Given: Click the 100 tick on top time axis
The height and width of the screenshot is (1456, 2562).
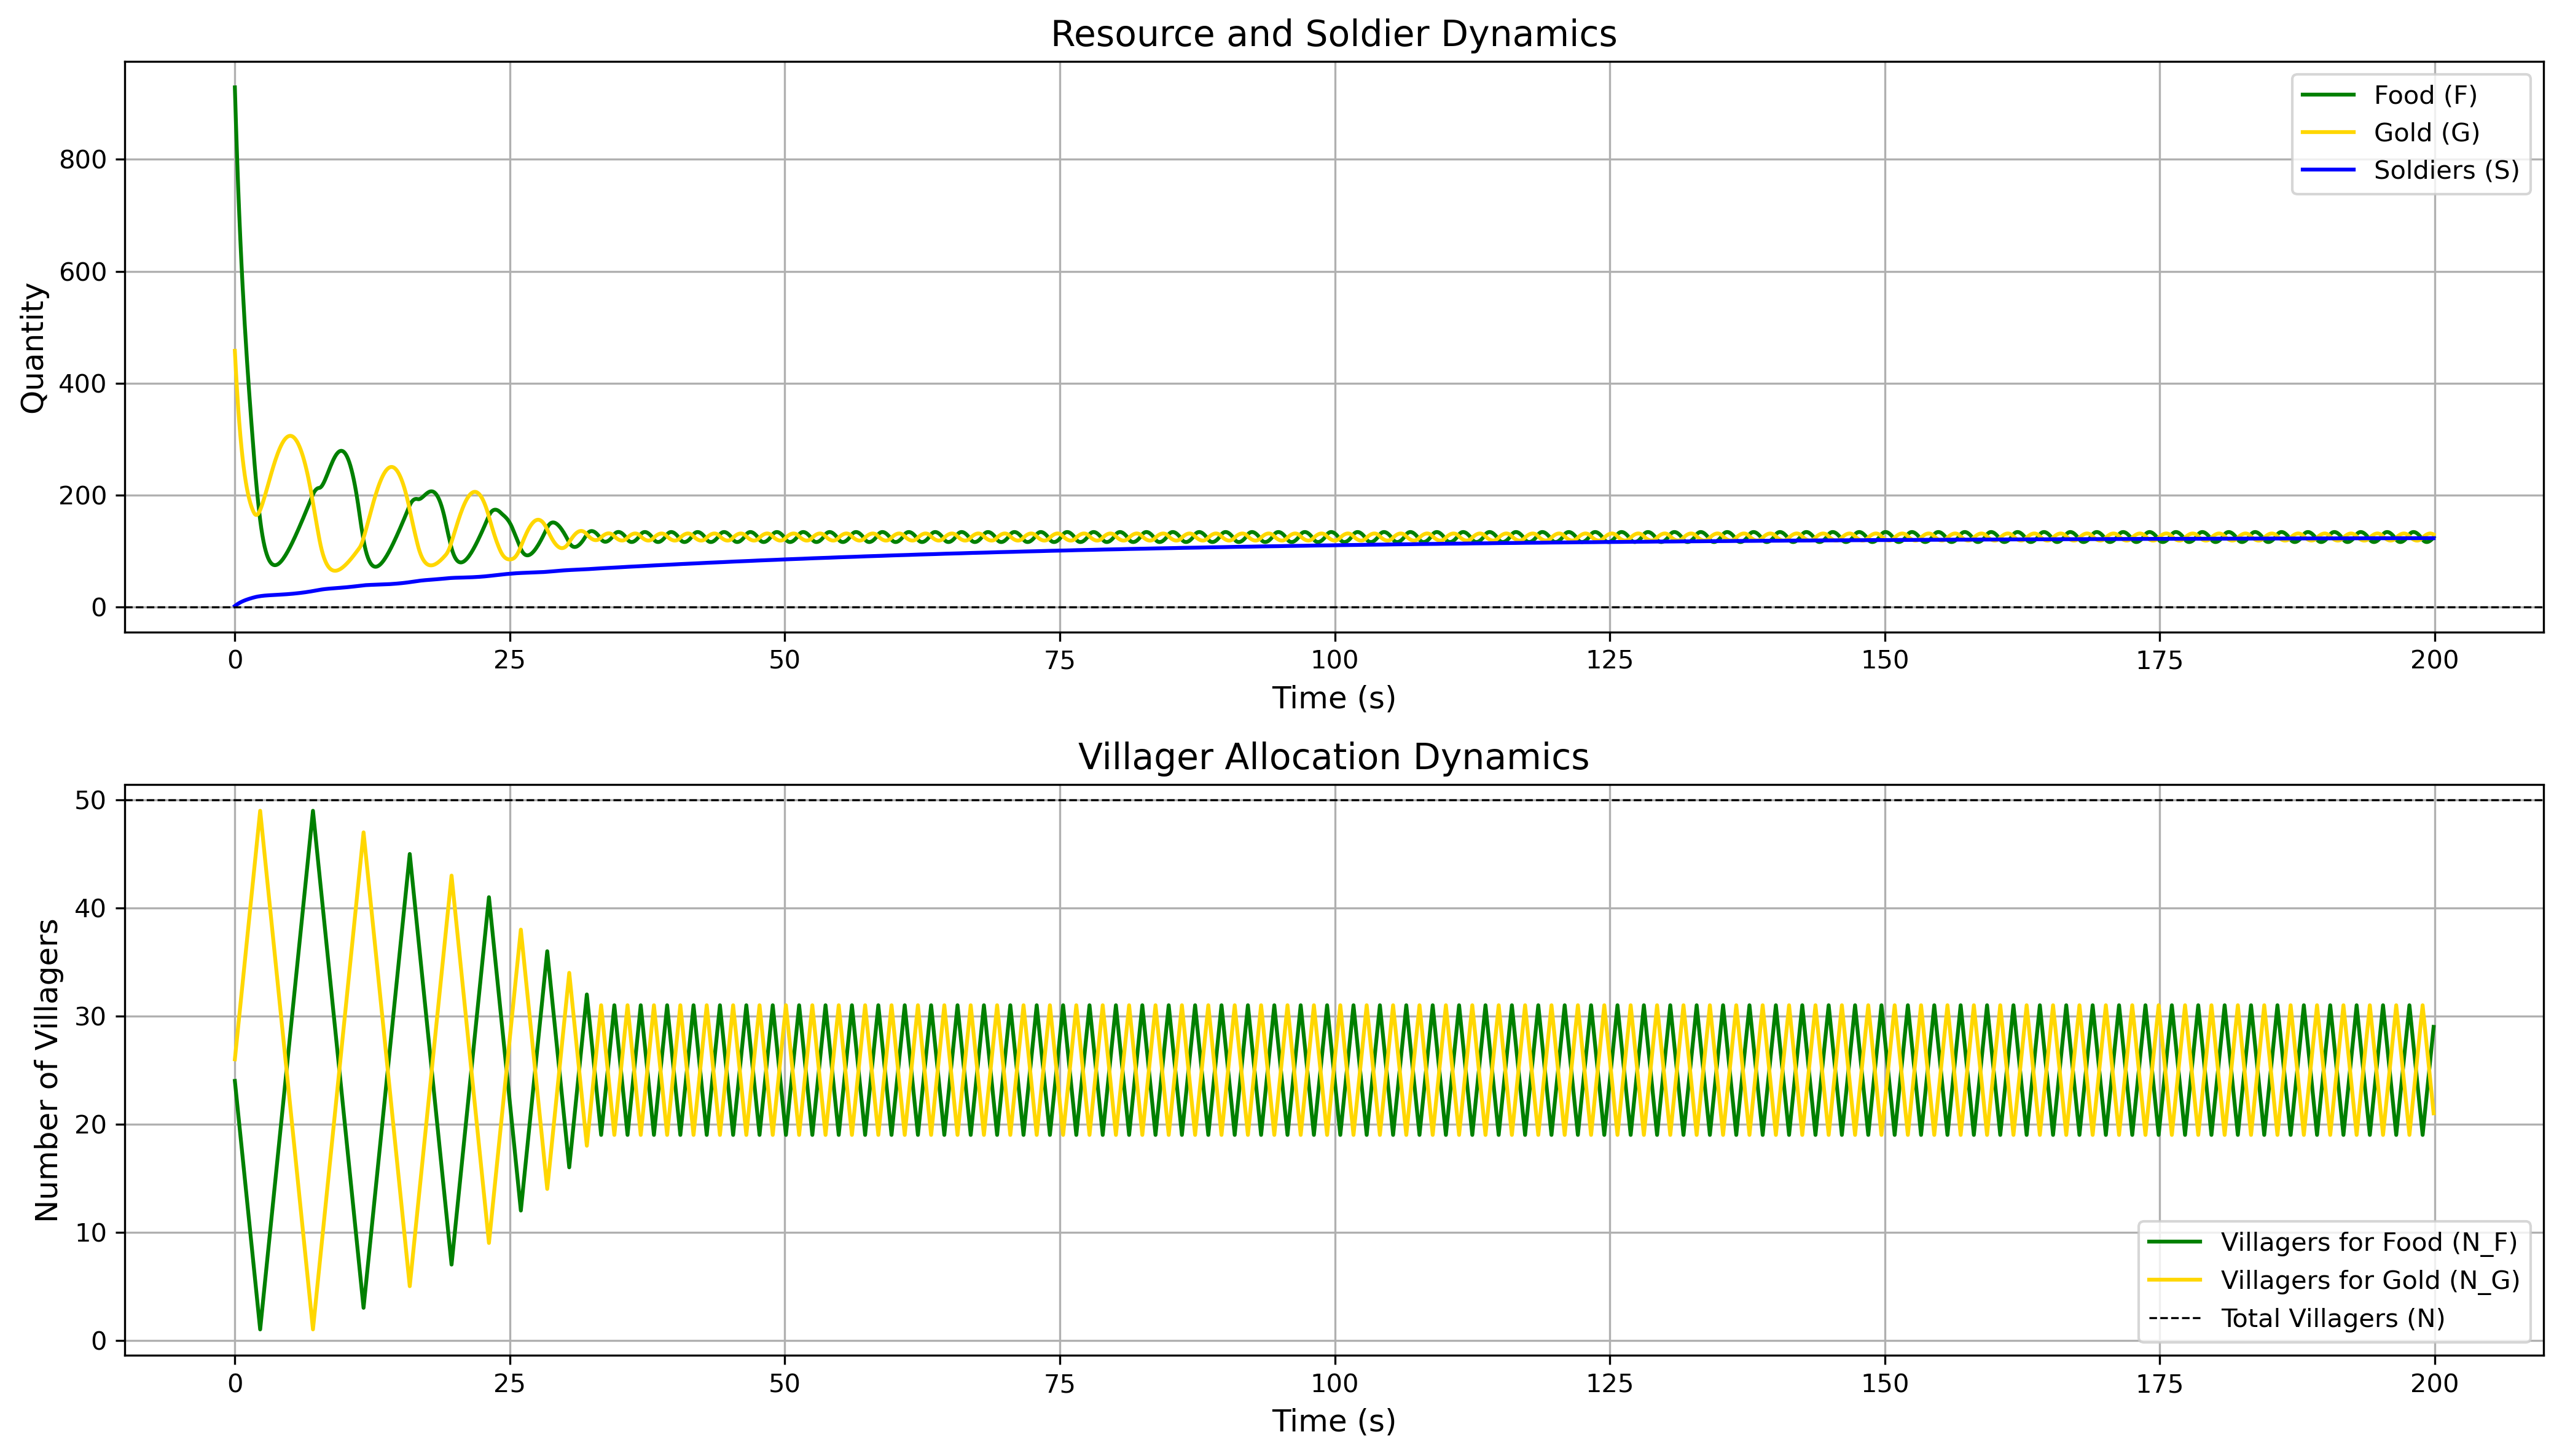Looking at the screenshot, I should pyautogui.click(x=1334, y=660).
